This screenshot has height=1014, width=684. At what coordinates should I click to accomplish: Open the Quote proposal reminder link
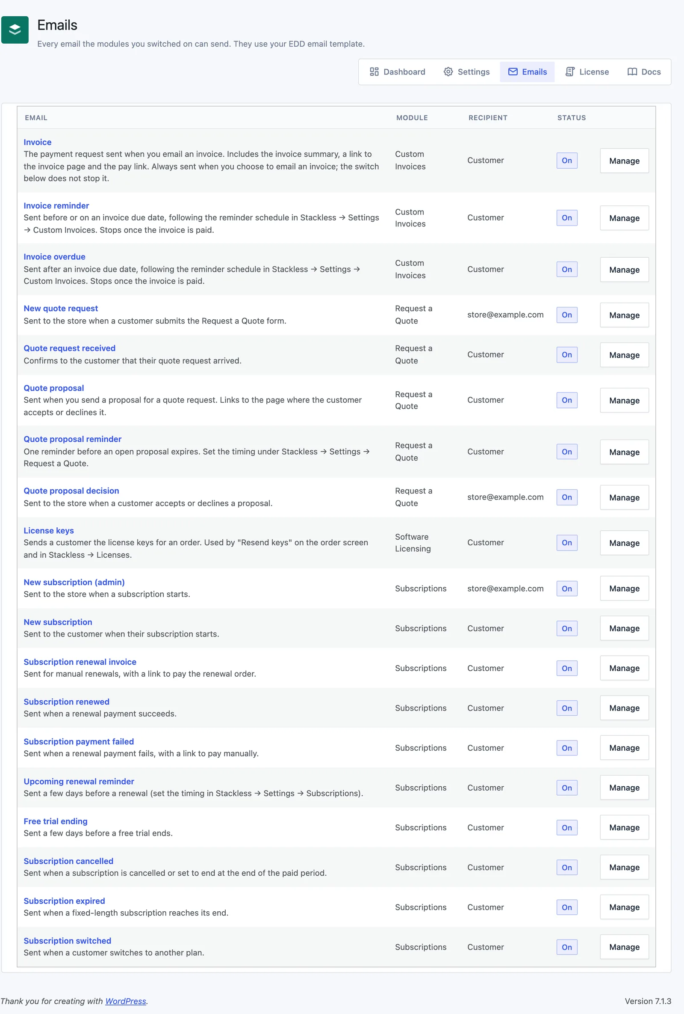pyautogui.click(x=72, y=439)
